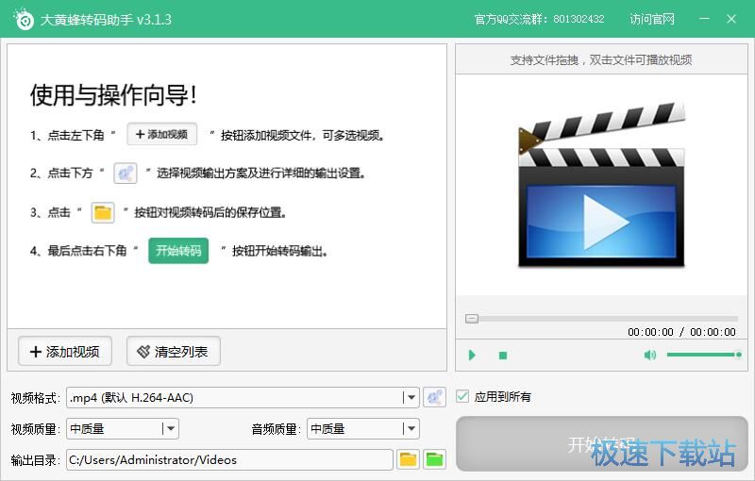The height and width of the screenshot is (481, 755).
Task: Click the video seek progress bar
Action: [x=601, y=319]
